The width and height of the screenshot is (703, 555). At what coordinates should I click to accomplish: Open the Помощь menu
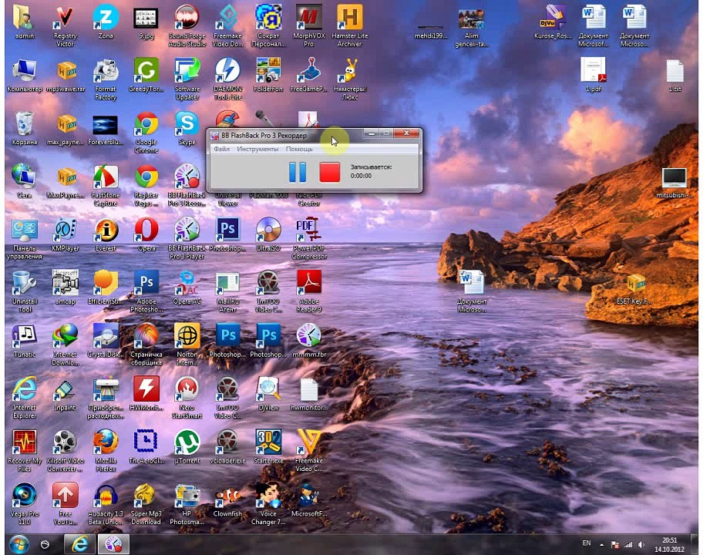pos(299,149)
